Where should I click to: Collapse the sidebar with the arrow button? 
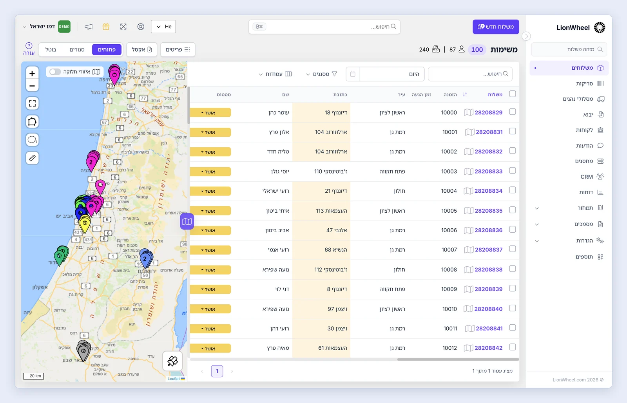point(526,36)
